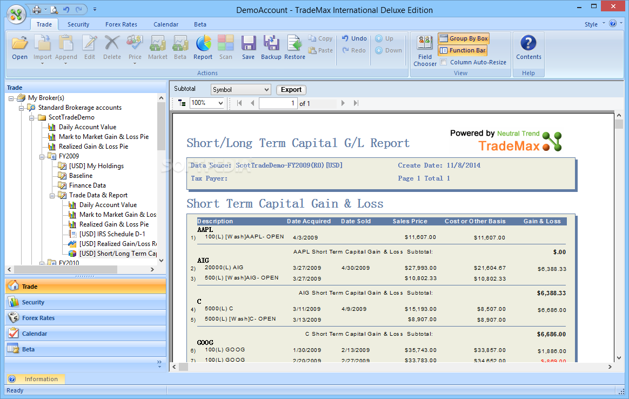
Task: Go to the last report page
Action: (x=356, y=103)
